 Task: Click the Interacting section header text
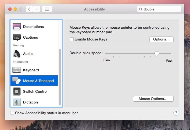pyautogui.click(x=20, y=62)
